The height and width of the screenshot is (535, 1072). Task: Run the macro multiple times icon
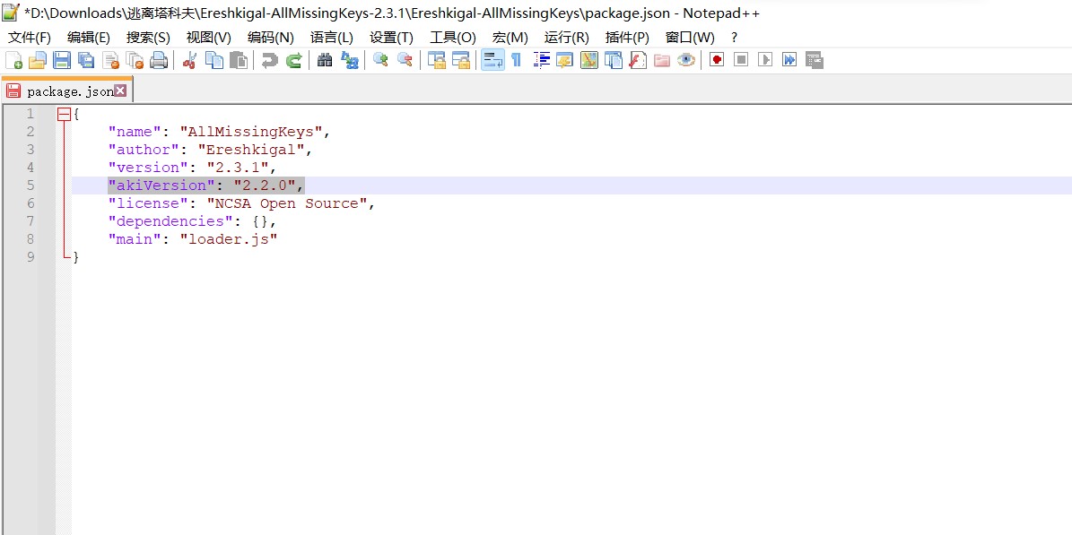click(x=789, y=60)
